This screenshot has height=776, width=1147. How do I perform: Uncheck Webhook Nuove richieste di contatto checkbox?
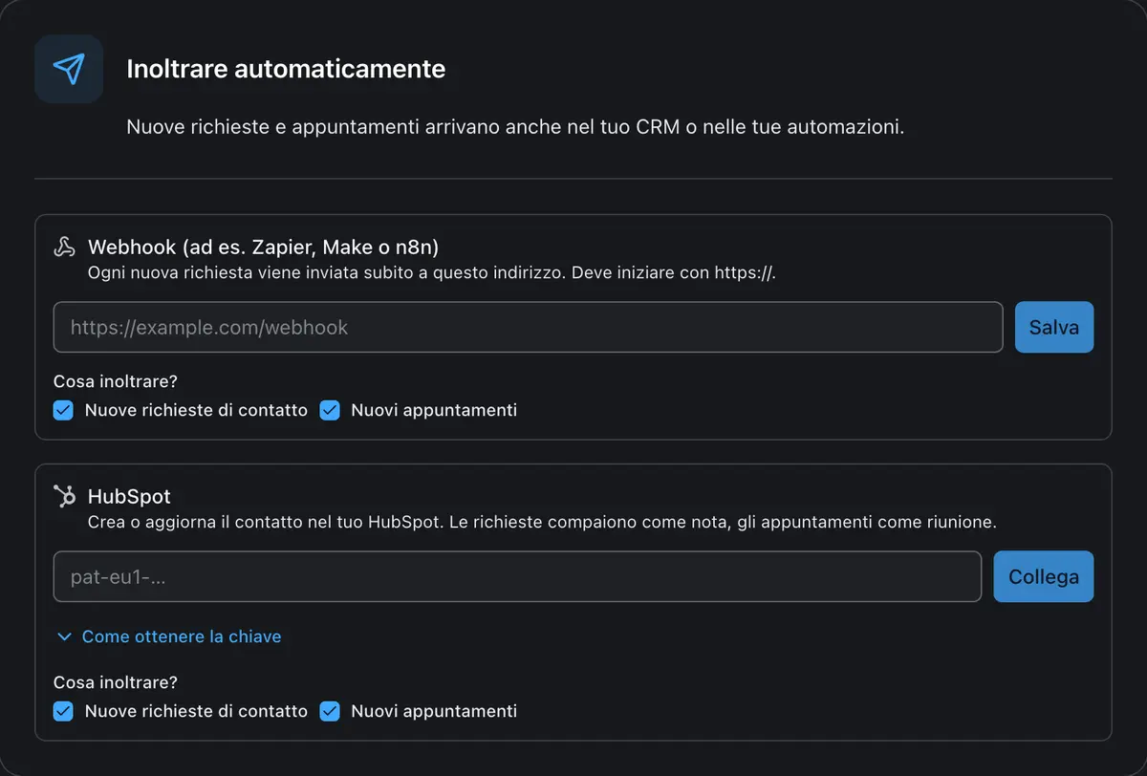pyautogui.click(x=63, y=410)
